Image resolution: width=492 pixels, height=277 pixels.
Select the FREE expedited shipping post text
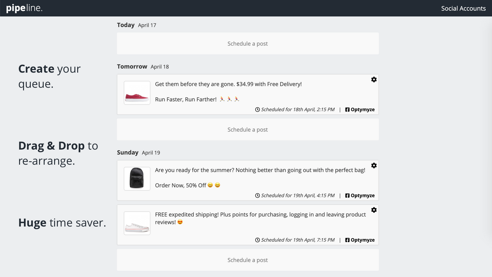pyautogui.click(x=261, y=218)
